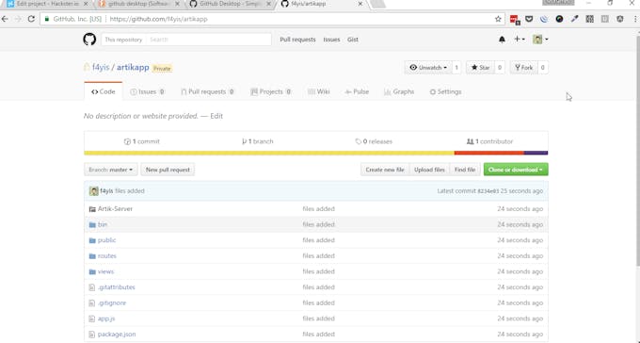Screen dimensions: 640x343
Task: Open the latest commit hash link
Action: click(x=488, y=191)
